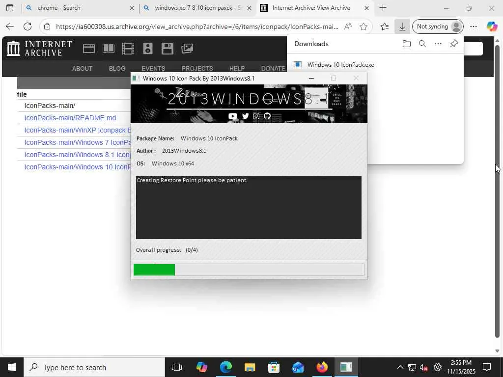Click the page vertical scrollbar thumb
Screen dimensions: 503x377
tap(497, 191)
